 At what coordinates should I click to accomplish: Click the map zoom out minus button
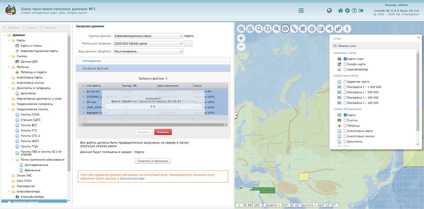(x=241, y=47)
